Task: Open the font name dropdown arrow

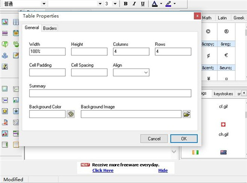Action: tap(100, 3)
